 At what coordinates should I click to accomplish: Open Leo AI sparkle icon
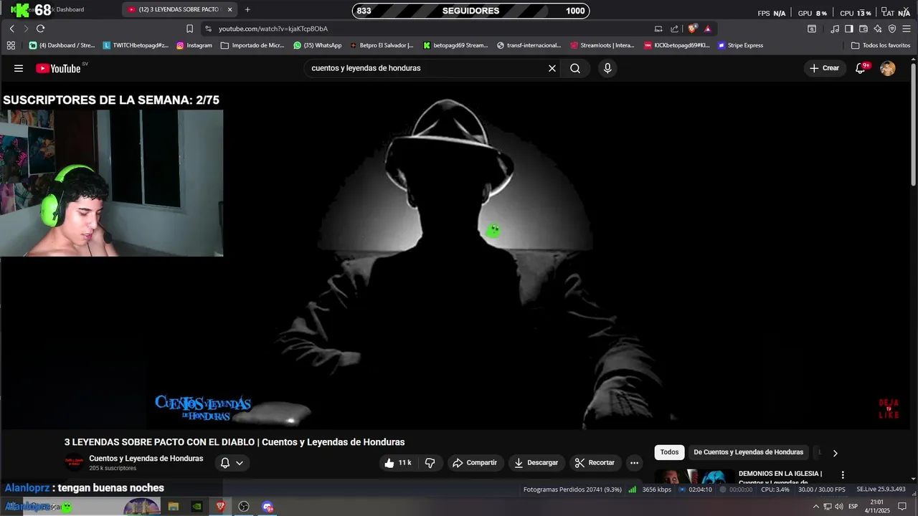pyautogui.click(x=878, y=29)
